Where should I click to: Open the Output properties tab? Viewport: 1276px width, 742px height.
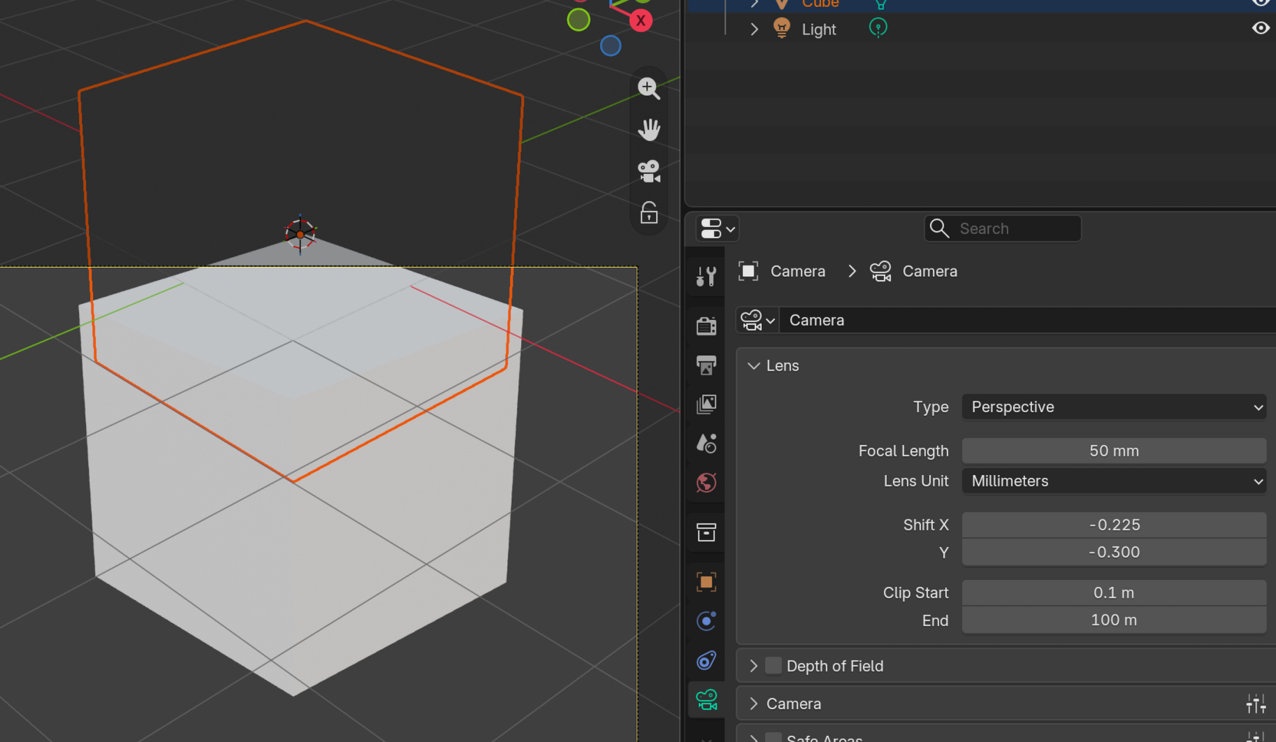point(706,365)
